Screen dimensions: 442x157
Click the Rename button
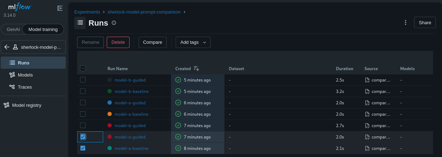tap(90, 42)
